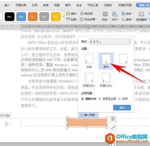Open the 引用 tab

[x=35, y=5]
